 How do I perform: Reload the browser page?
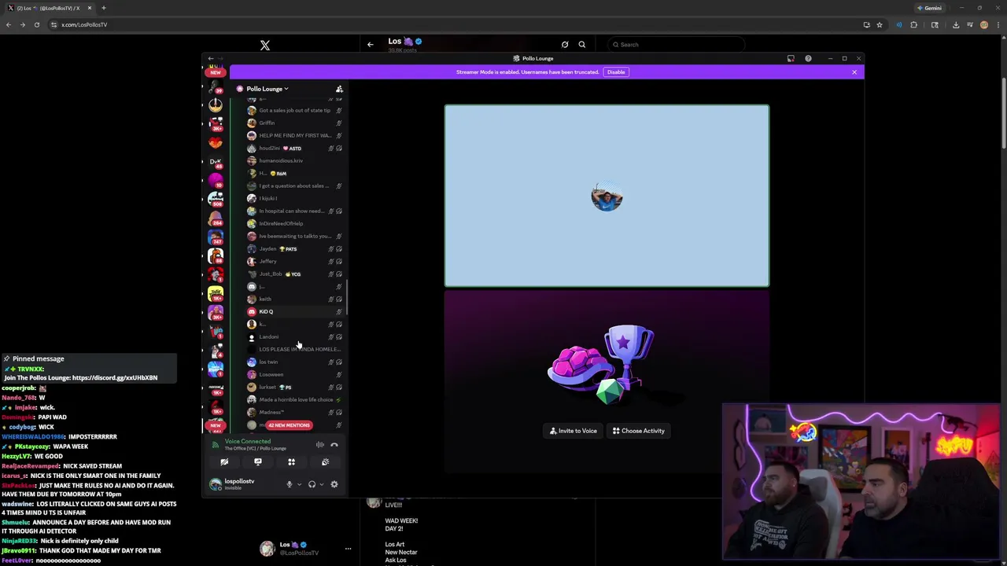tap(36, 24)
